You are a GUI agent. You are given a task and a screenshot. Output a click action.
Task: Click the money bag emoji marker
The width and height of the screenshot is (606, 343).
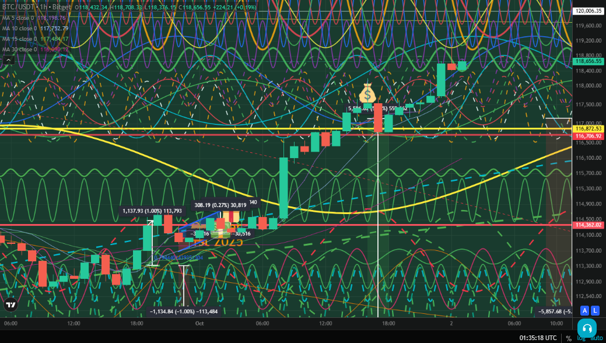tap(367, 93)
